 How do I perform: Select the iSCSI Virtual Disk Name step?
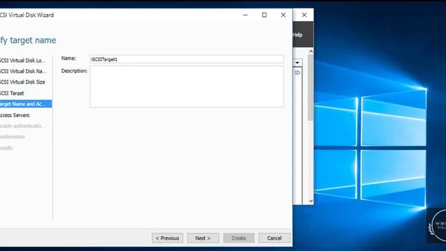coord(23,71)
